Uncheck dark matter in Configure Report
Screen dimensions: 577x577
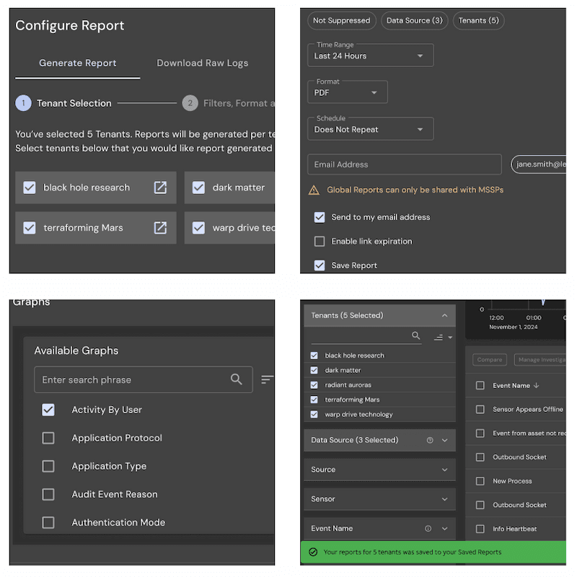(199, 188)
